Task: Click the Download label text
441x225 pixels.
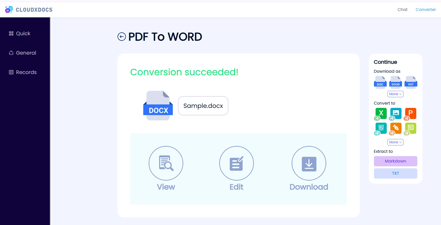Action: pos(309,187)
